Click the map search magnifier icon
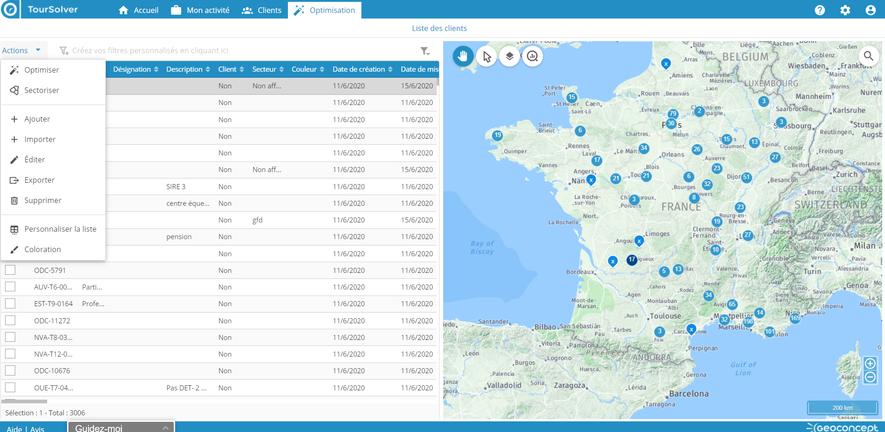Image resolution: width=885 pixels, height=432 pixels. [868, 56]
